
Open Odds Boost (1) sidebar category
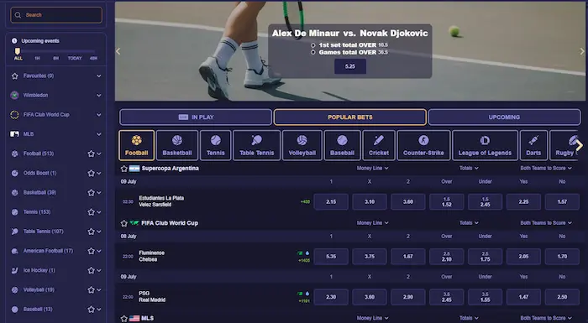(x=39, y=173)
